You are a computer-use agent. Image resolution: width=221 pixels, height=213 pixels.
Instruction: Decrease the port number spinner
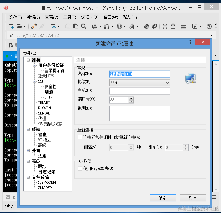click(x=131, y=102)
